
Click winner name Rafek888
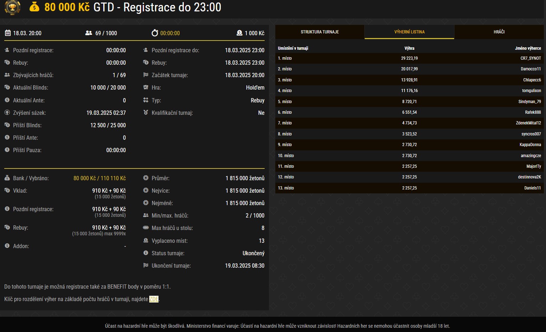tap(533, 112)
